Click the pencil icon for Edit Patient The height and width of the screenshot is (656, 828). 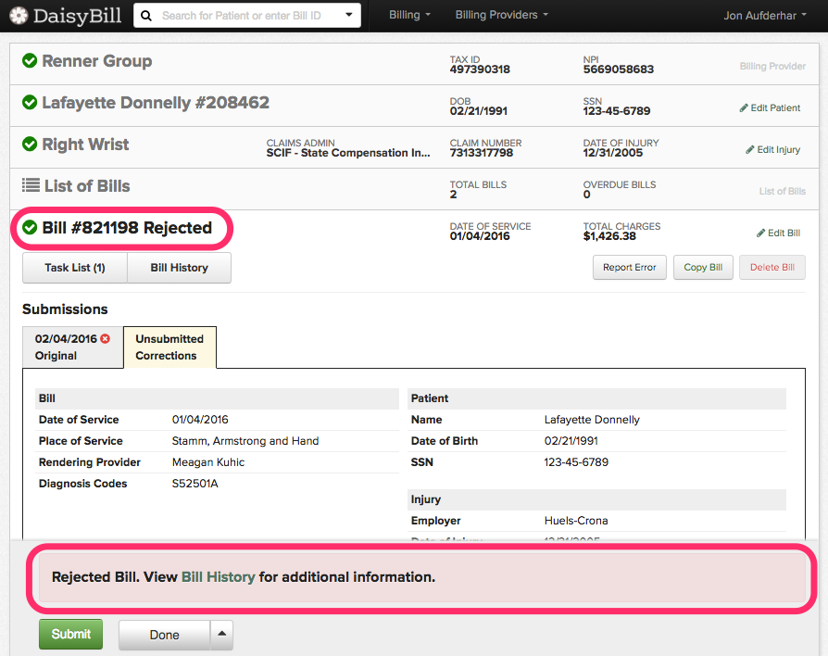coord(744,107)
